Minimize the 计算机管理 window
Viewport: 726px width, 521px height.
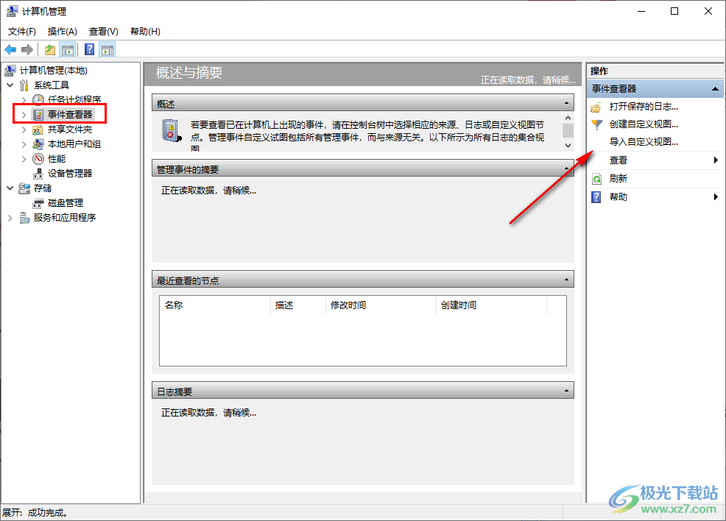[641, 11]
